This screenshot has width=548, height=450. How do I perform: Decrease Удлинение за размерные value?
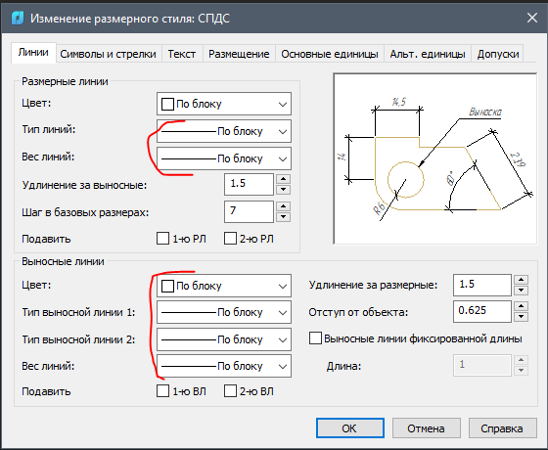521,291
